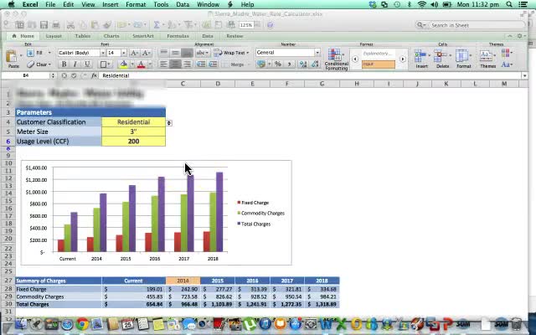Collapse the ribbon with the caret button
This screenshot has height=335, width=536.
510,36
